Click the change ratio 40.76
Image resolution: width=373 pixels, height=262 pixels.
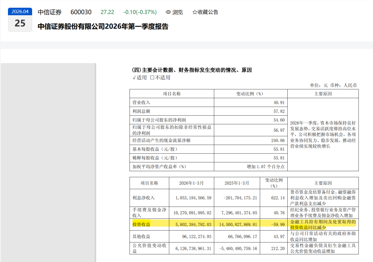279,213
